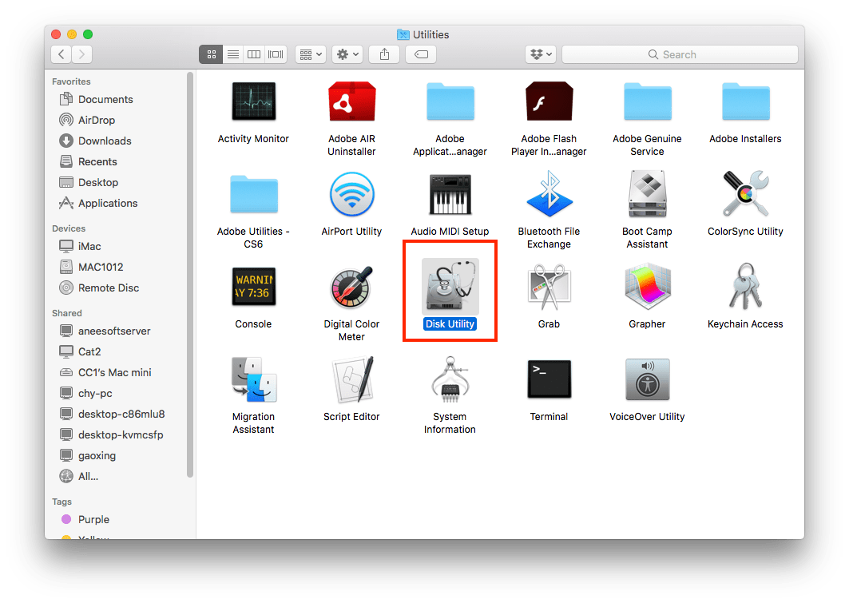Open Grapher
849x603 pixels.
click(x=647, y=287)
